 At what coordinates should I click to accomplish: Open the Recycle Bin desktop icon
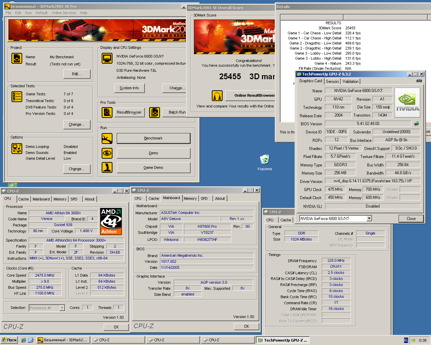265,162
